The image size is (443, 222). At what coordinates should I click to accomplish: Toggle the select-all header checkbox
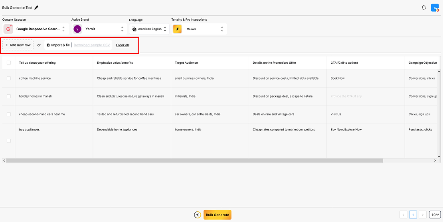pyautogui.click(x=9, y=63)
